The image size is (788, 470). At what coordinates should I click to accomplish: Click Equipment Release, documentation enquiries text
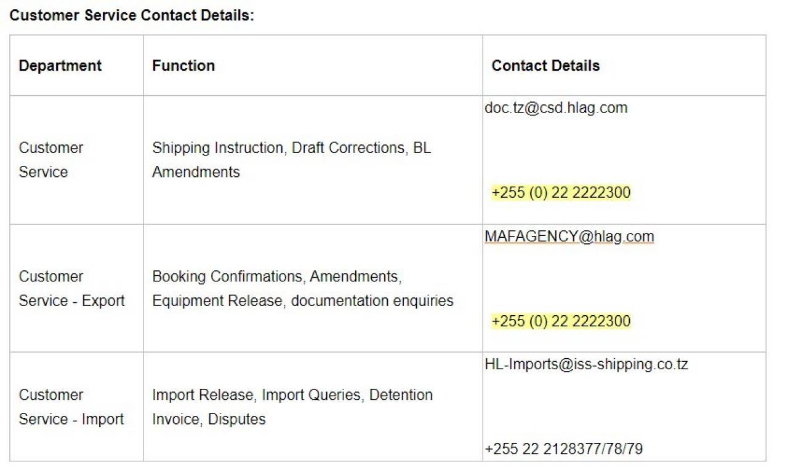click(303, 301)
